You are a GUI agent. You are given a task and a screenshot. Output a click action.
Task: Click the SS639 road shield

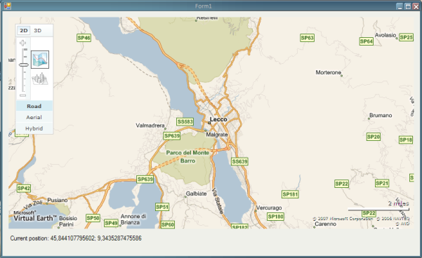(239, 161)
